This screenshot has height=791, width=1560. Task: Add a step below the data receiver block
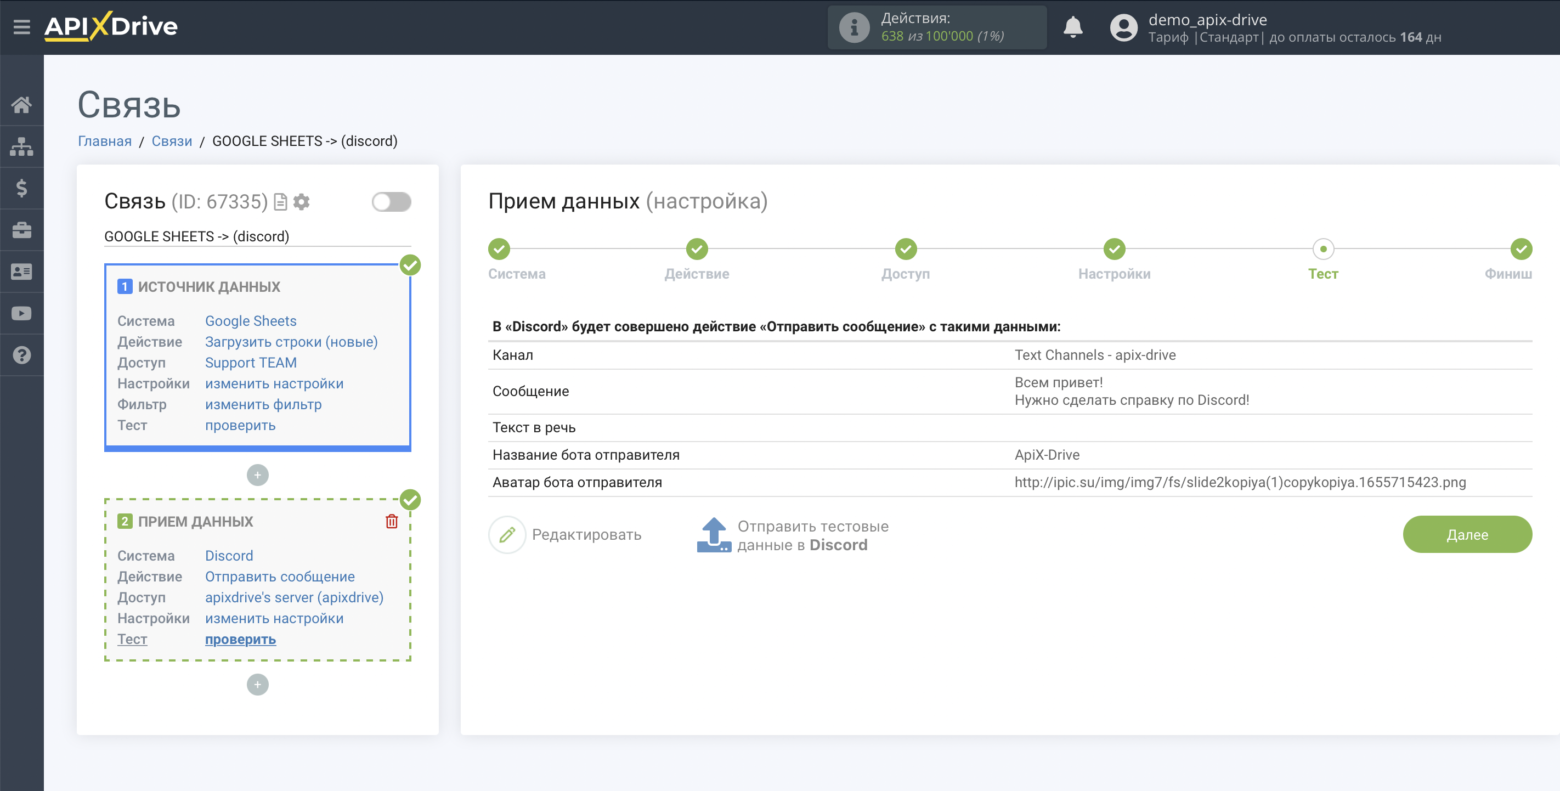(257, 685)
